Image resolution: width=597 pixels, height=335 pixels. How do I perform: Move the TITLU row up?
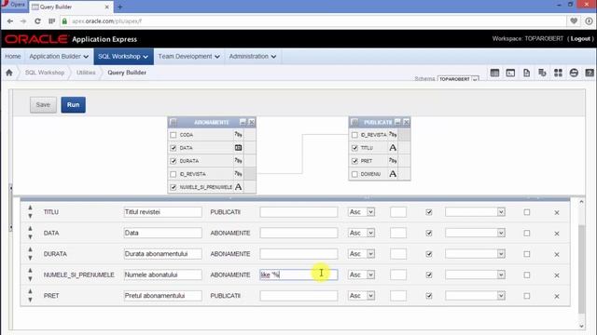coord(30,208)
